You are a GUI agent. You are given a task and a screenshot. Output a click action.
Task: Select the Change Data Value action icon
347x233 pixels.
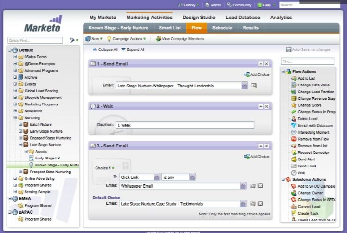pyautogui.click(x=294, y=85)
